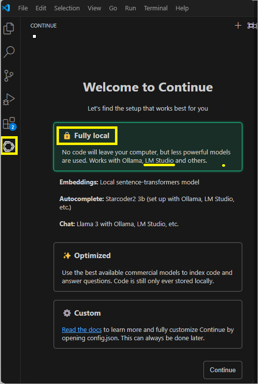The height and width of the screenshot is (384, 258).
Task: Open the Run and Debug view icon
Action: 9,99
